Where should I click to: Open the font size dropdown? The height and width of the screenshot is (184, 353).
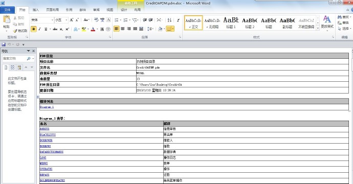[x=67, y=20]
